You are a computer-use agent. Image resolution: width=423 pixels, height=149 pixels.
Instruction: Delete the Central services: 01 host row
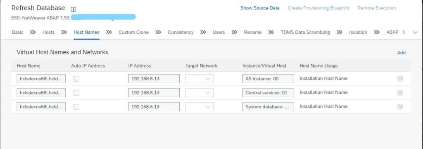400,93
